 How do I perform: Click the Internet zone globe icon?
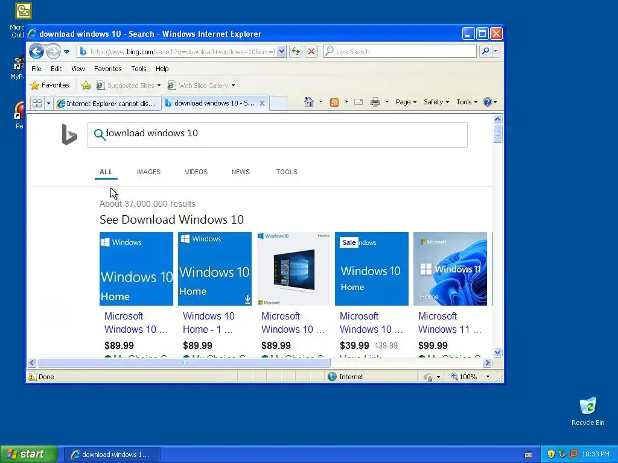click(333, 377)
